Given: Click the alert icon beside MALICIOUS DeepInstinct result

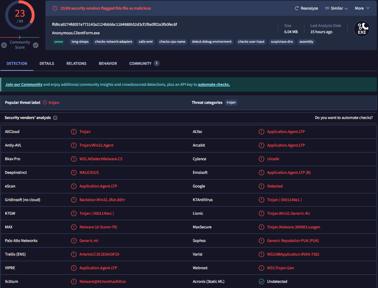Looking at the screenshot, I should click(x=74, y=172).
